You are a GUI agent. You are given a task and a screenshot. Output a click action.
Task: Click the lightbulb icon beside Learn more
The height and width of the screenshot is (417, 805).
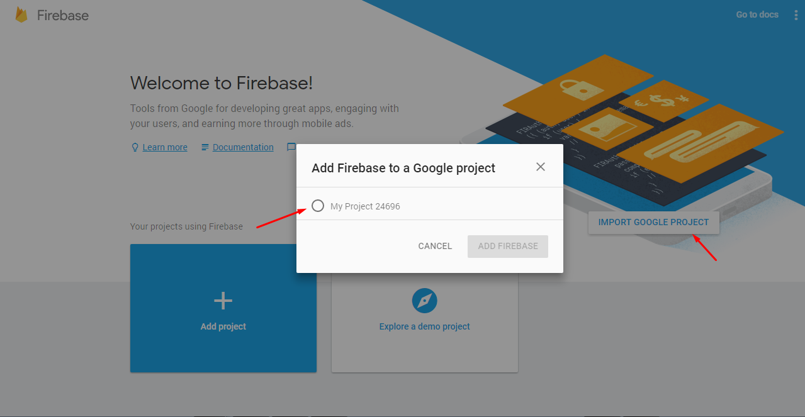[135, 147]
